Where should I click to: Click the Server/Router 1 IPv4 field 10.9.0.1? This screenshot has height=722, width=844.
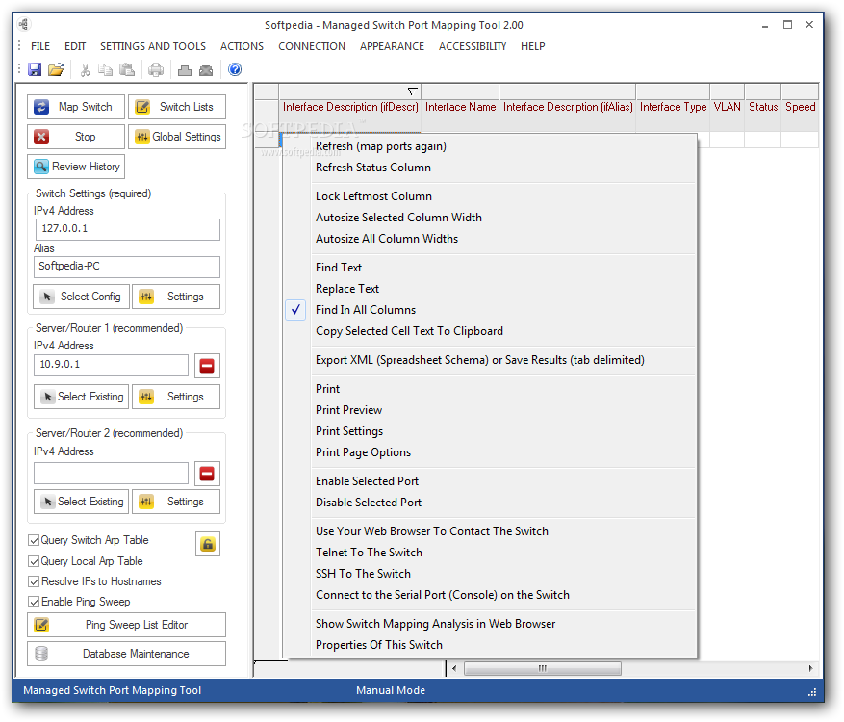(111, 365)
